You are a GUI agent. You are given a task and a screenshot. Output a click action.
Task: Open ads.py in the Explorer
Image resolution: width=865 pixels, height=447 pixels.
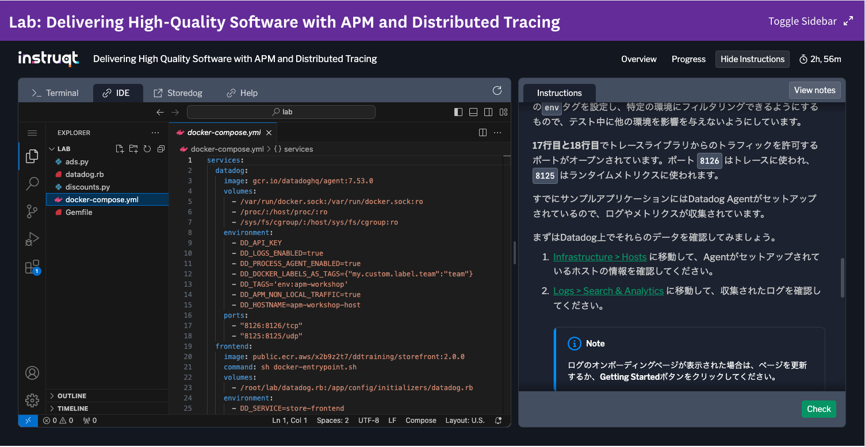[107, 162]
